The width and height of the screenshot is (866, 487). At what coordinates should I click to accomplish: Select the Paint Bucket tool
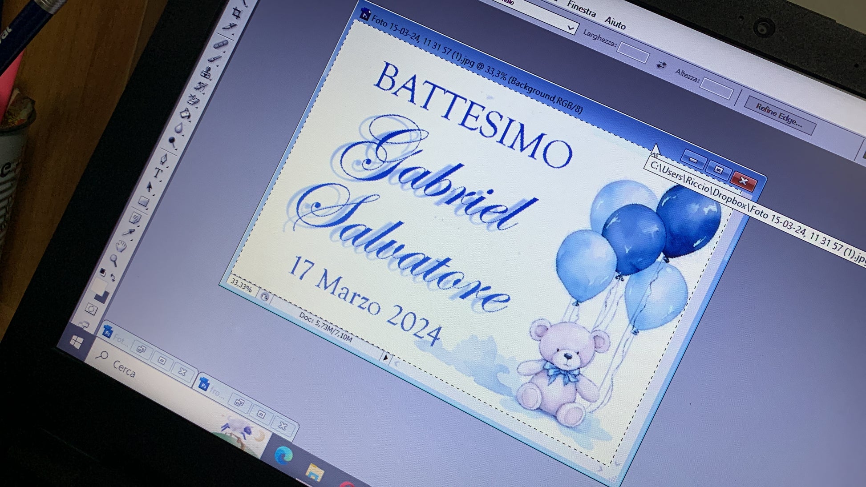coord(185,114)
